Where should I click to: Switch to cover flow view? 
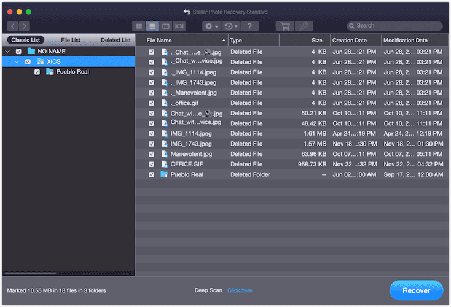click(x=179, y=26)
